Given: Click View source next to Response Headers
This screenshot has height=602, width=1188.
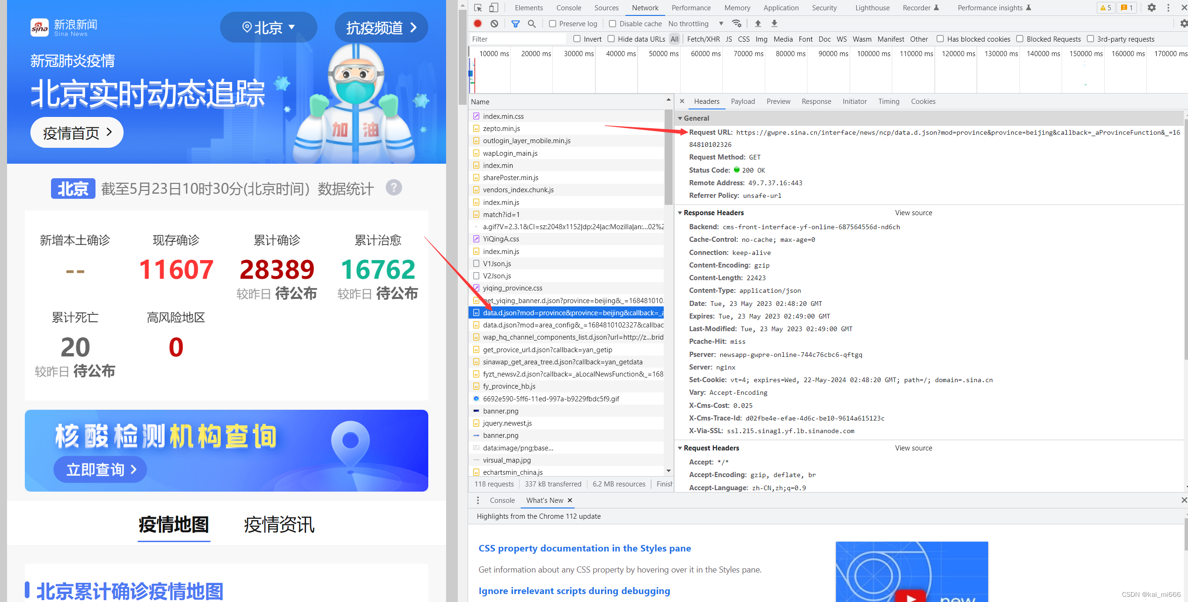Looking at the screenshot, I should (913, 213).
